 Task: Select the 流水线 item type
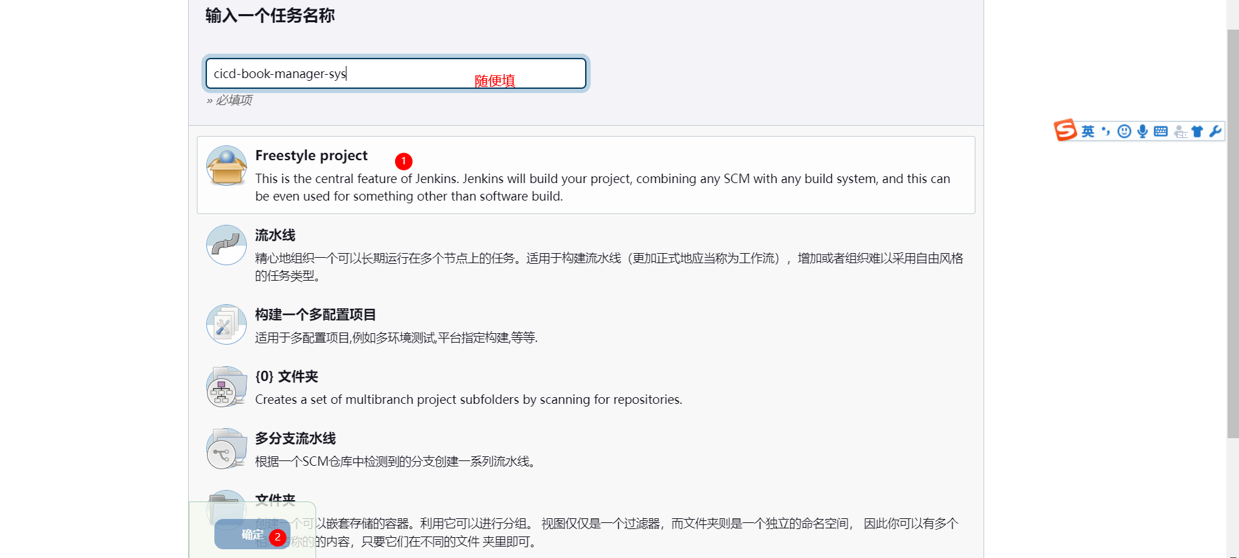click(275, 235)
